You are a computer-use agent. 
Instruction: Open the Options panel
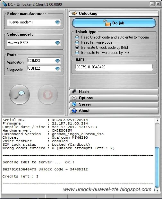point(114,98)
